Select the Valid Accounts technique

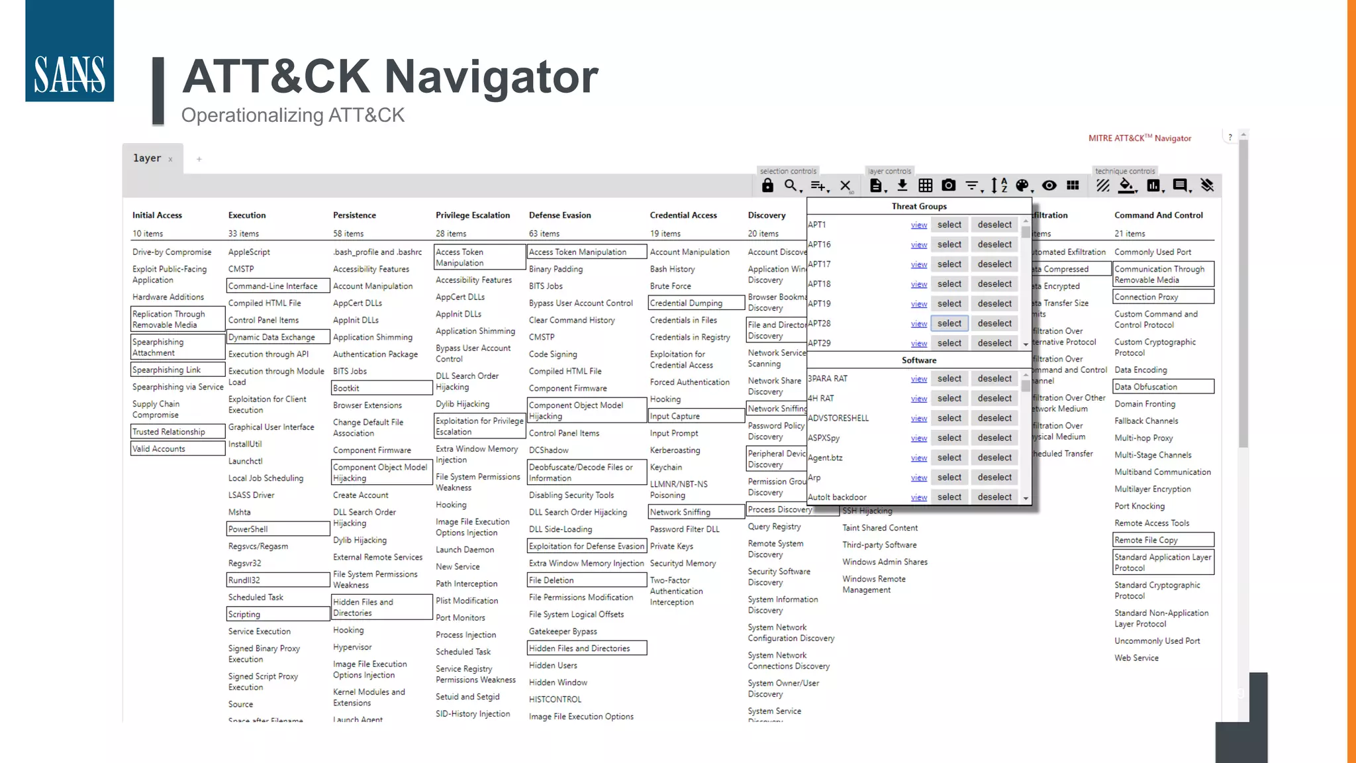click(x=178, y=449)
